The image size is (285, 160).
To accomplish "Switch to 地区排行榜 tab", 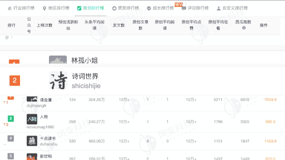I will pos(56,8).
